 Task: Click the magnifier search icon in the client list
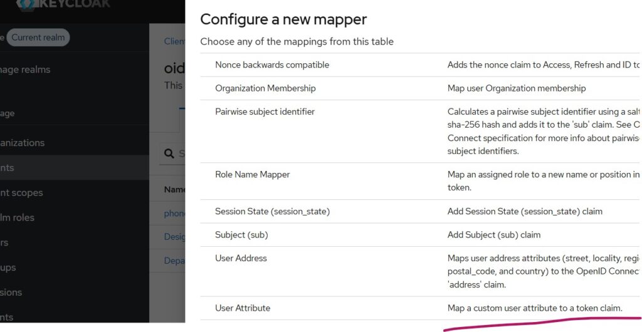169,153
